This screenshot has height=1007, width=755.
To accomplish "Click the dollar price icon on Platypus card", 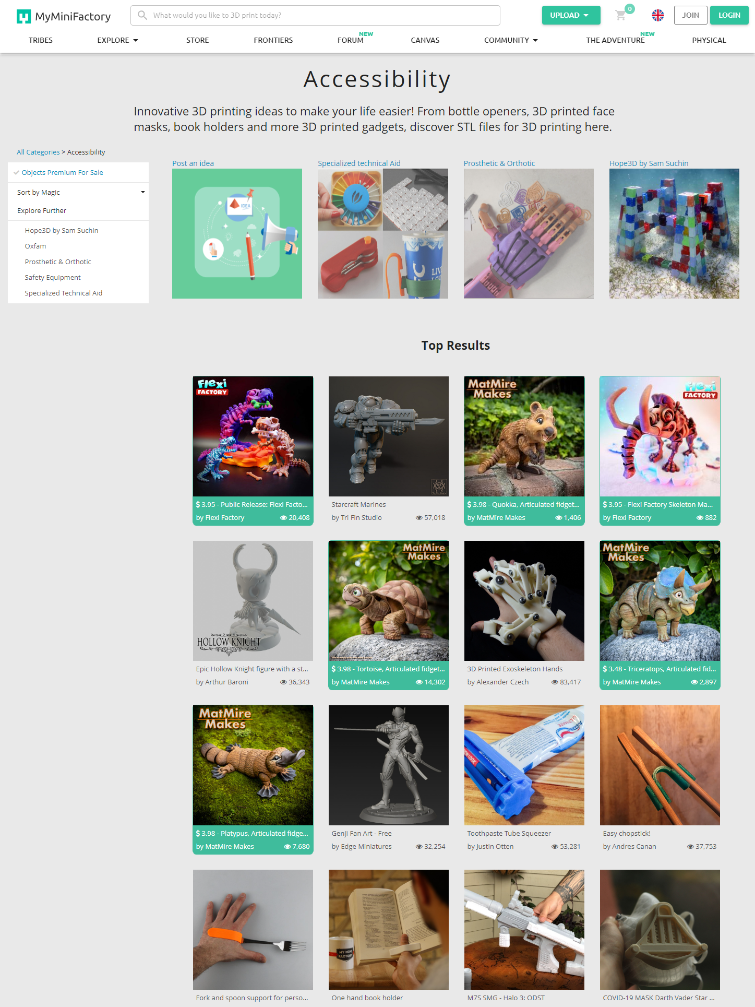I will [x=198, y=833].
